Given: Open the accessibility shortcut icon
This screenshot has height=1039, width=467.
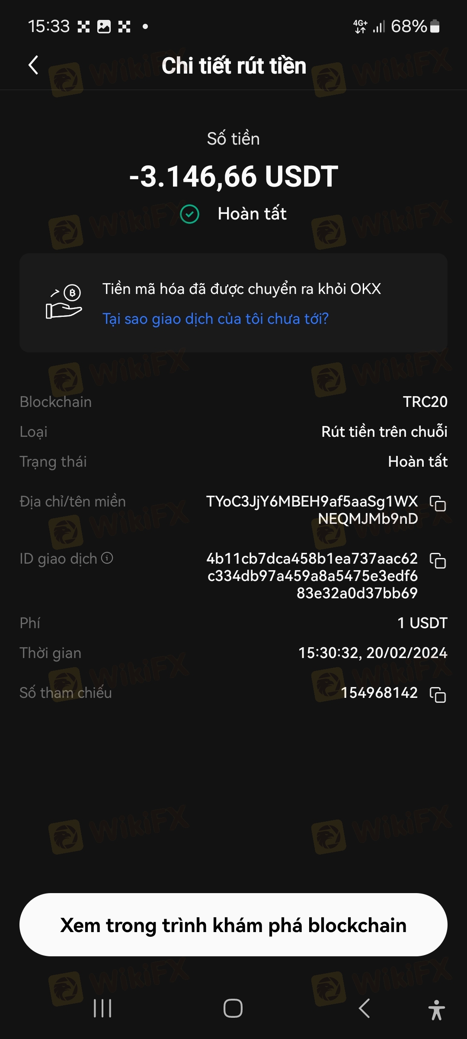Looking at the screenshot, I should [437, 1010].
